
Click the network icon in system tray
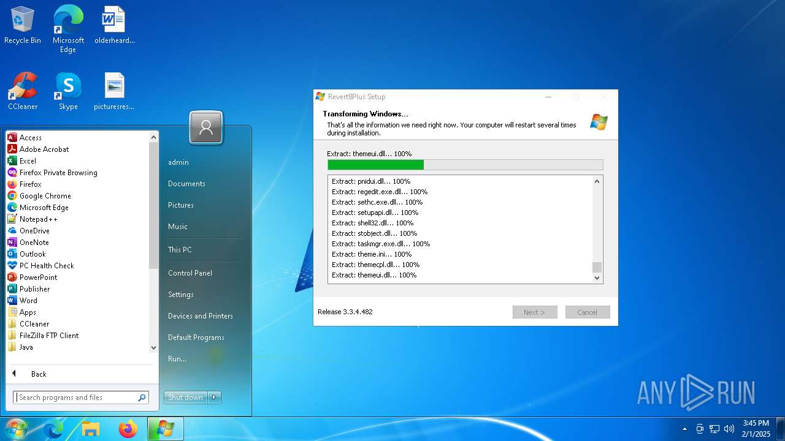pos(714,429)
